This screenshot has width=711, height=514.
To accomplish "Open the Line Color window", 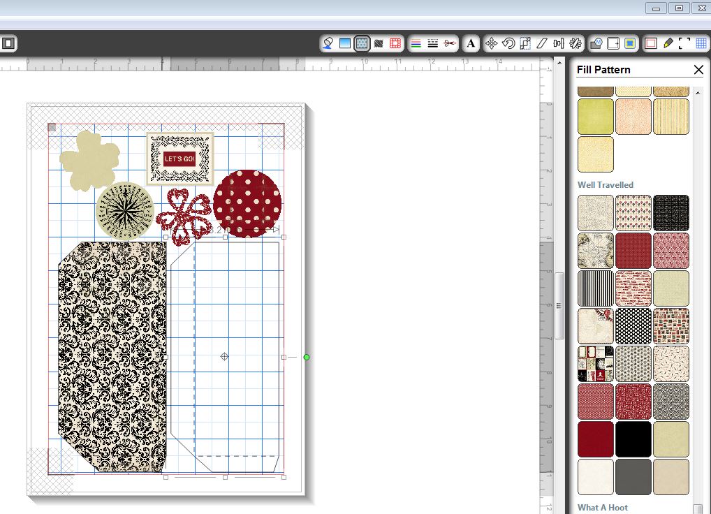I will 416,43.
